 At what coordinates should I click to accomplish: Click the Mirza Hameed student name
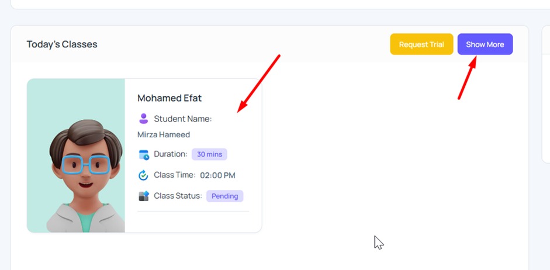pos(164,134)
